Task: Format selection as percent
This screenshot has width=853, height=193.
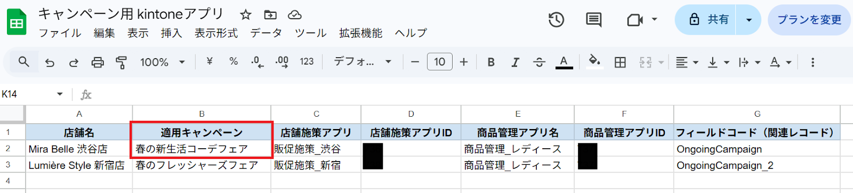Action: 234,62
